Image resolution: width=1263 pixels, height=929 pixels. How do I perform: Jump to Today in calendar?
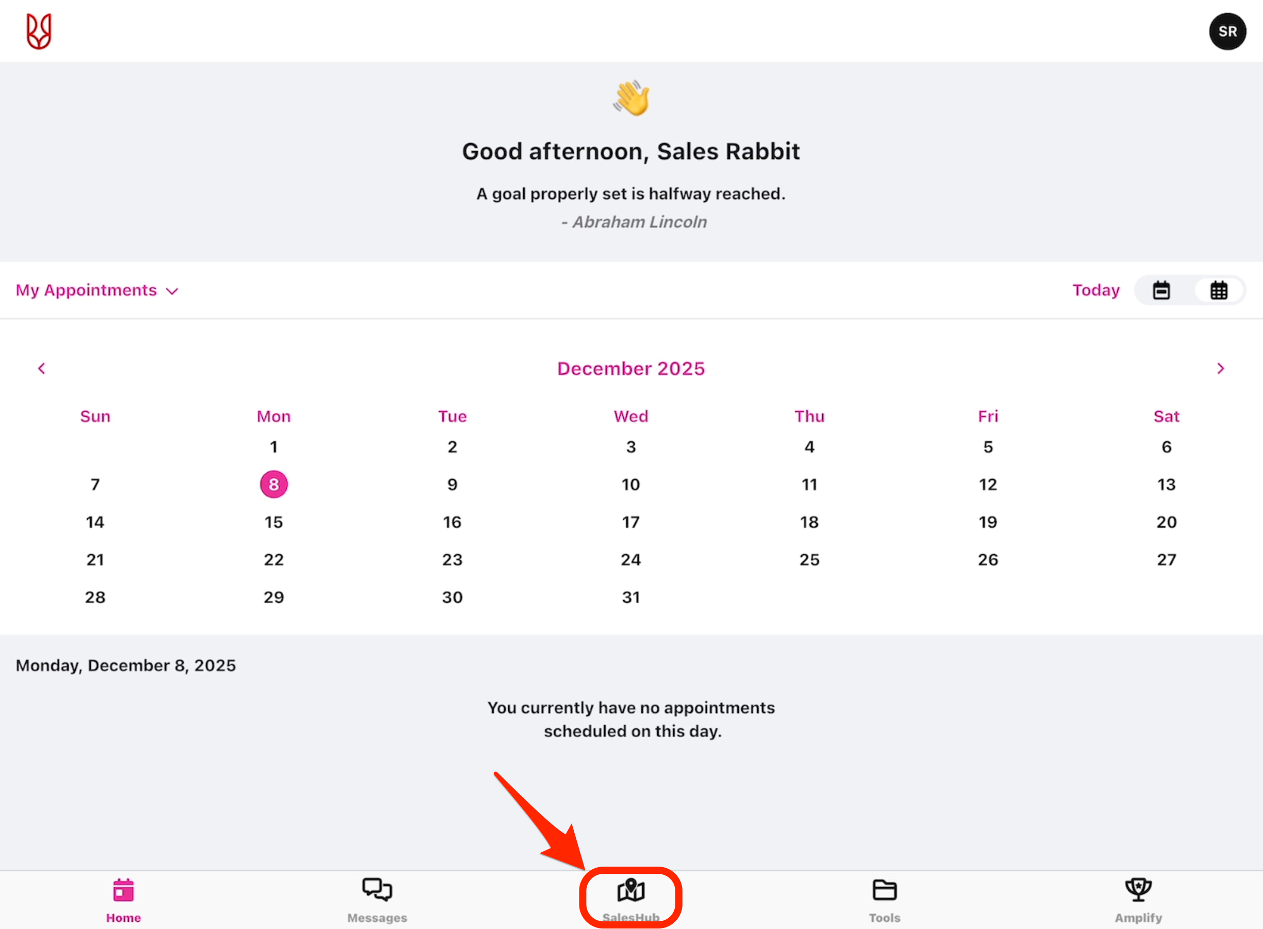[1095, 290]
